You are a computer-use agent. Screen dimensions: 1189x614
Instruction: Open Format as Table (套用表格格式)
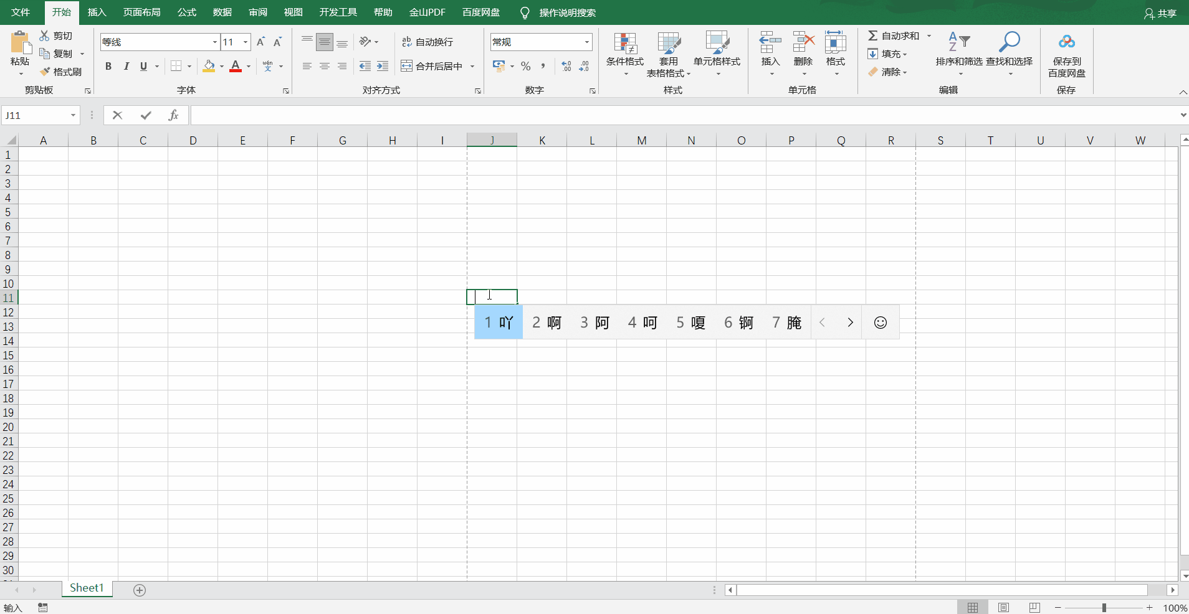tap(669, 54)
